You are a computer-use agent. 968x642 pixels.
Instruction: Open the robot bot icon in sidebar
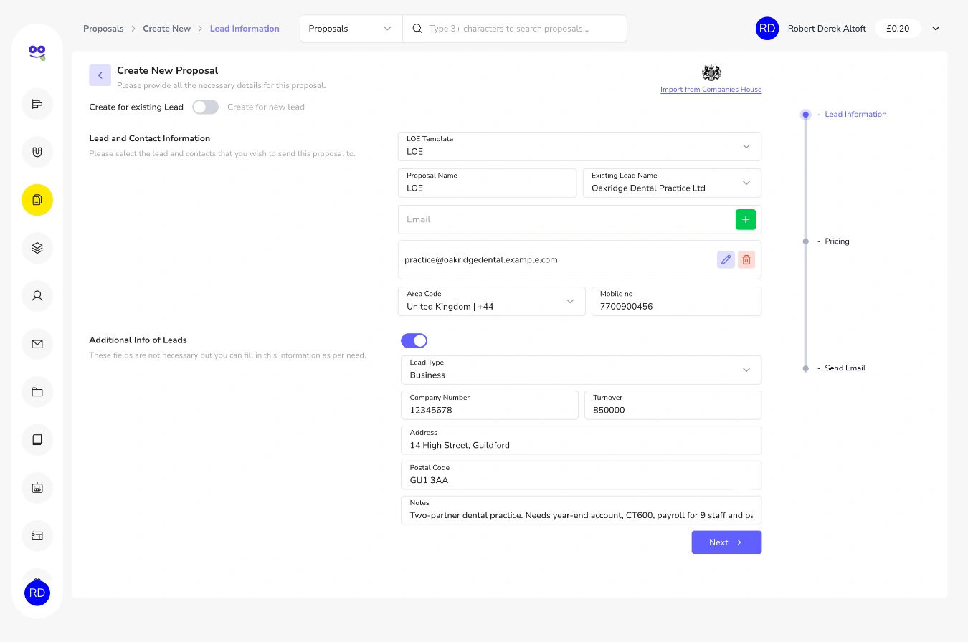(37, 488)
